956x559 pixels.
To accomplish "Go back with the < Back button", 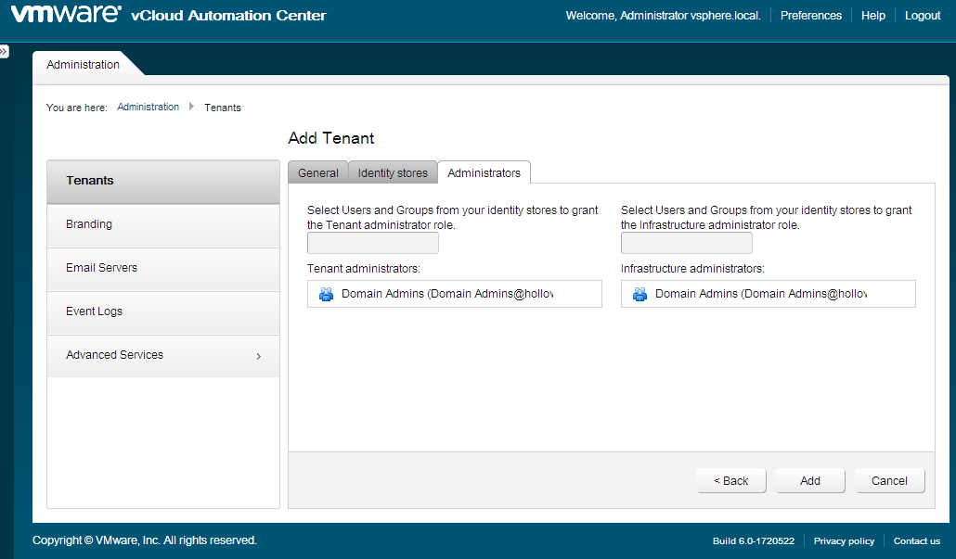I will (x=730, y=480).
